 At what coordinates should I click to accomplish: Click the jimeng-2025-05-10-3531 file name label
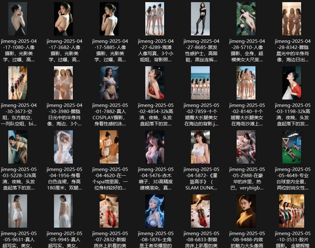coord(293,239)
